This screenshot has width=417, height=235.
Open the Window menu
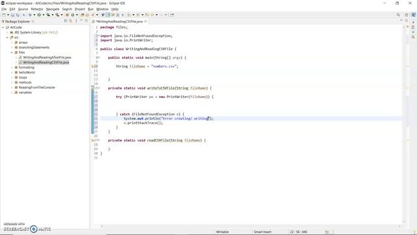point(102,9)
